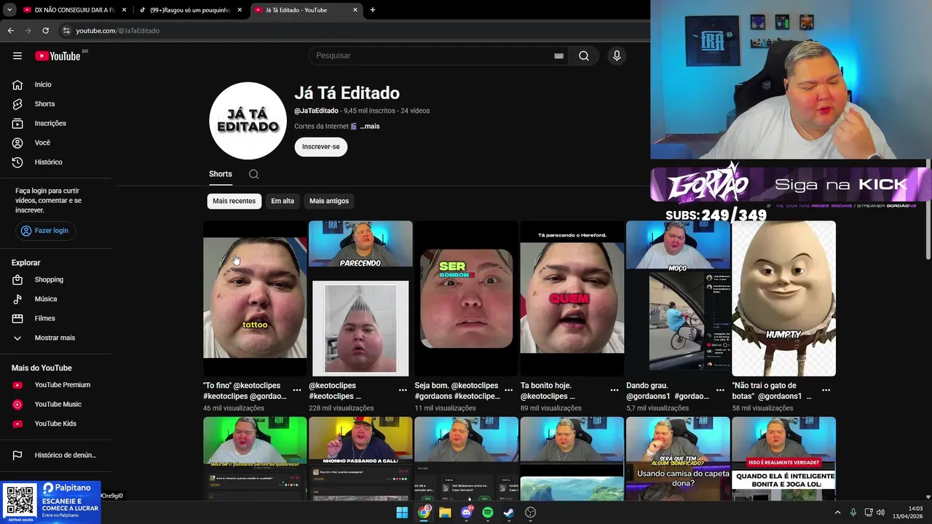Filter shorts by Em alta

(x=283, y=201)
